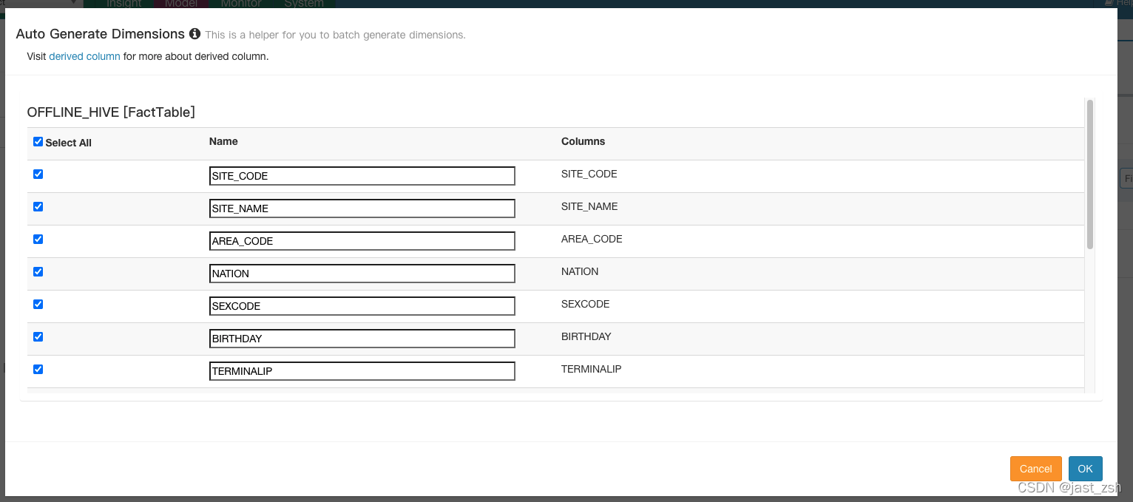Click the OFFLINE_HIVE [FactTable] heading
This screenshot has height=502, width=1133.
click(111, 112)
